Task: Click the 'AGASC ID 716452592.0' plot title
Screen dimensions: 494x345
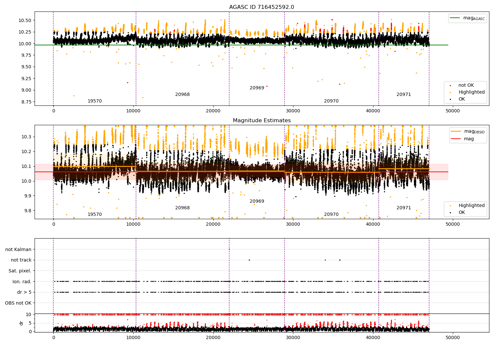Action: [261, 7]
